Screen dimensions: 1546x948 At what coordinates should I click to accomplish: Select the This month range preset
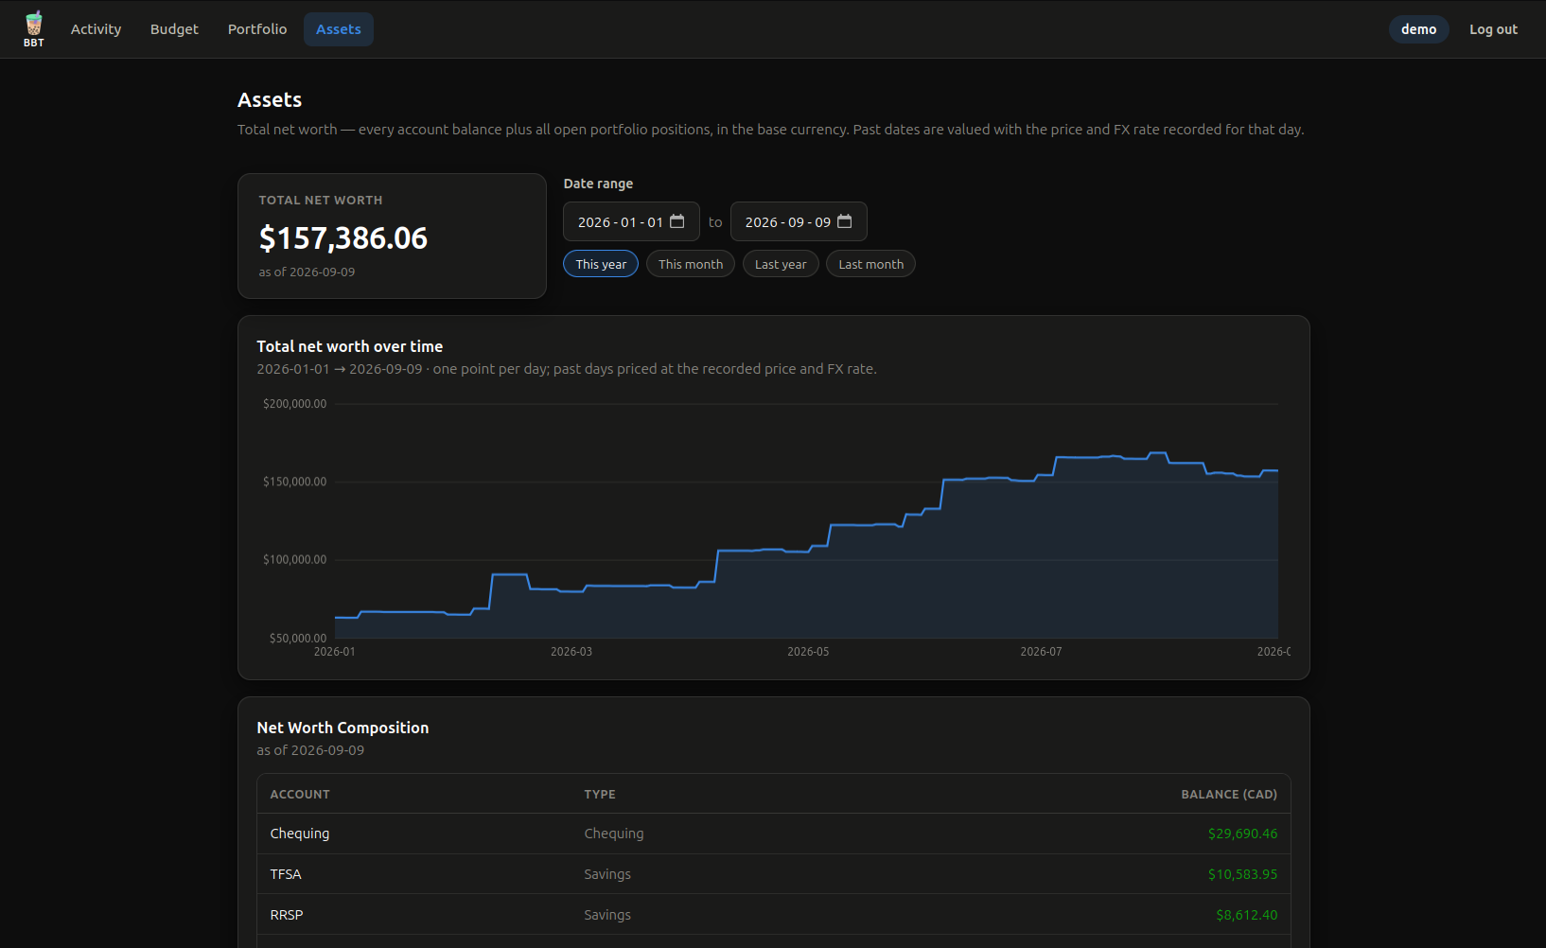click(x=691, y=264)
